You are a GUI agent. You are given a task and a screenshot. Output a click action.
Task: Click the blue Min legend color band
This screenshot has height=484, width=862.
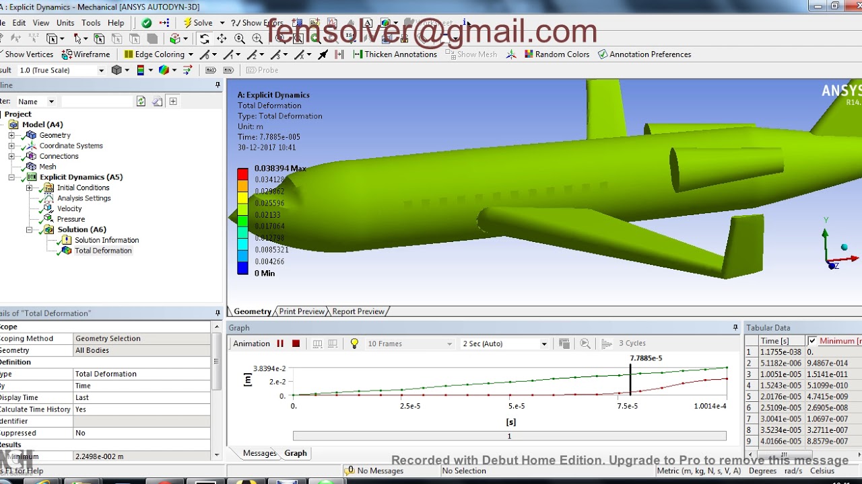242,269
